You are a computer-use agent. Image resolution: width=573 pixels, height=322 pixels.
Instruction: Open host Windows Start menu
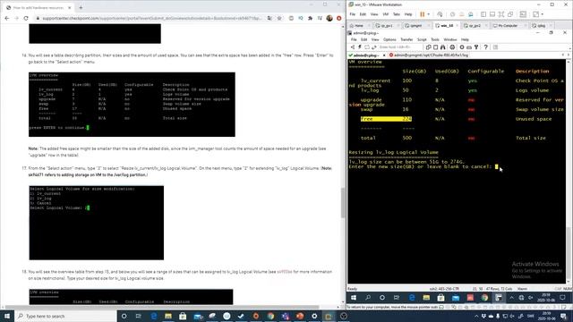(7, 316)
